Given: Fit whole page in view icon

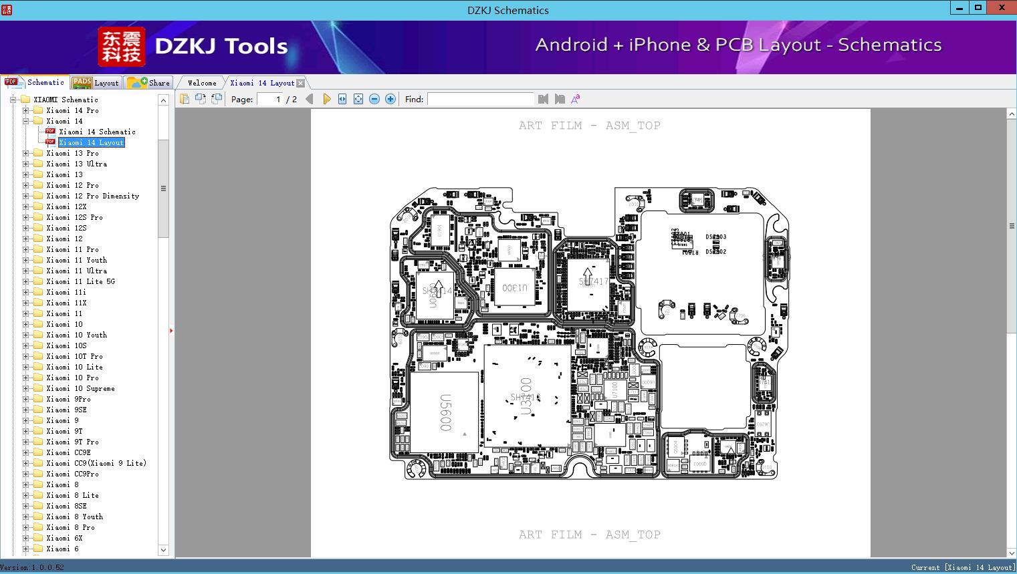Looking at the screenshot, I should [358, 99].
